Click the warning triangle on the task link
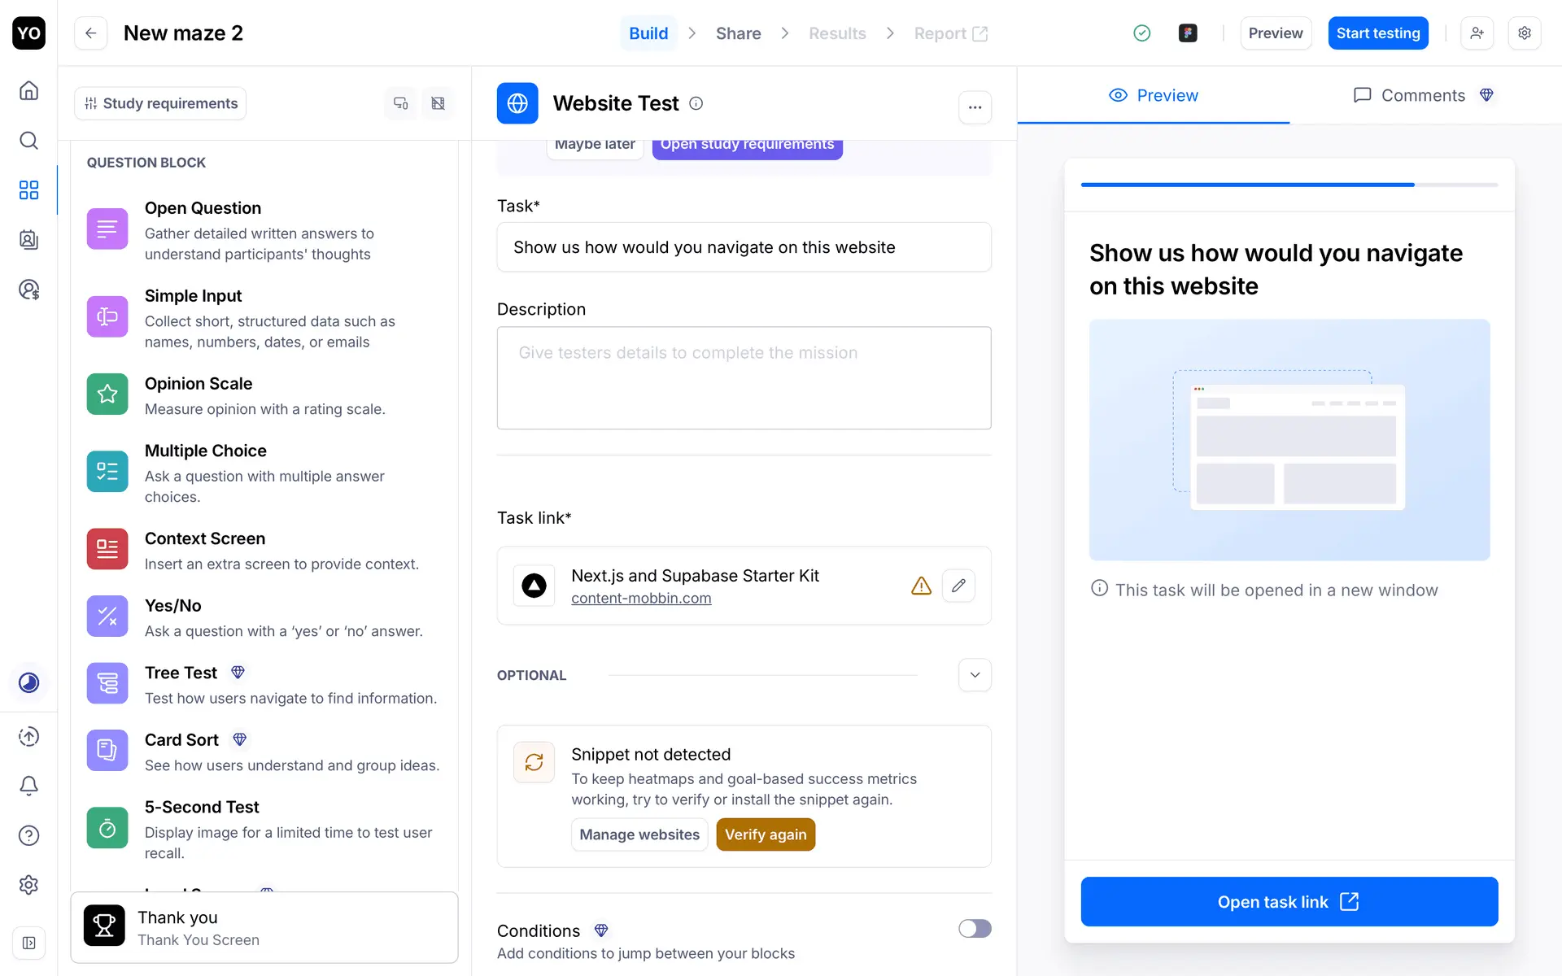This screenshot has height=976, width=1562. click(x=921, y=586)
